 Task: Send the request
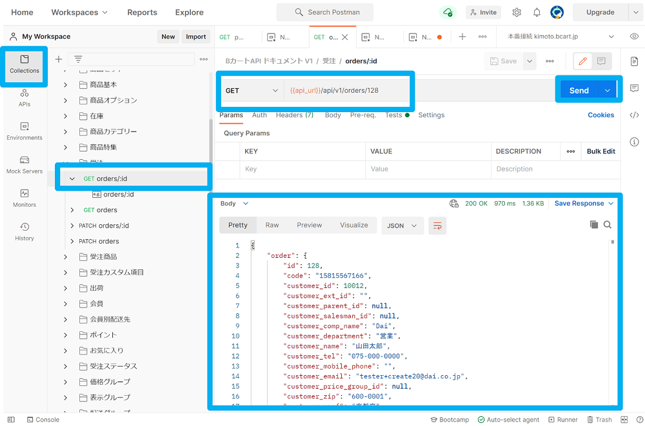click(579, 90)
